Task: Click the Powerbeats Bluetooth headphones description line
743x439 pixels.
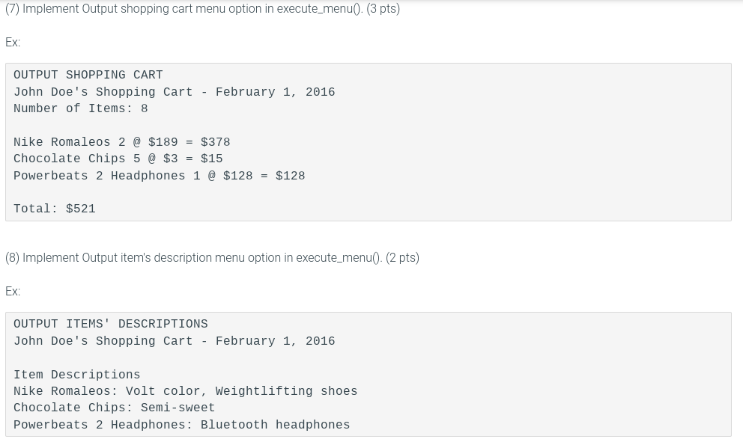Action: pyautogui.click(x=181, y=424)
